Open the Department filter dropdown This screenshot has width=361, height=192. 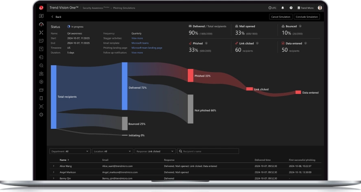70,151
